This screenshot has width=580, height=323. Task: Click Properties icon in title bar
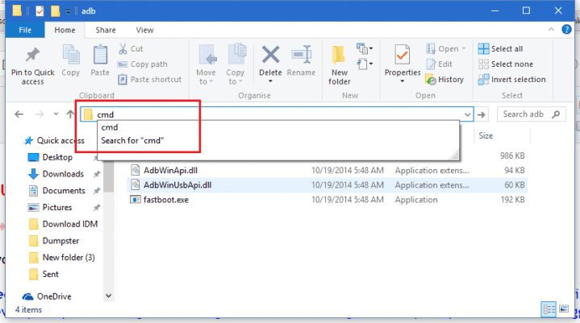click(x=40, y=11)
